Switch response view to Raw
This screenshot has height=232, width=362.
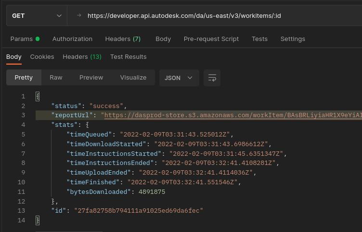coord(56,78)
